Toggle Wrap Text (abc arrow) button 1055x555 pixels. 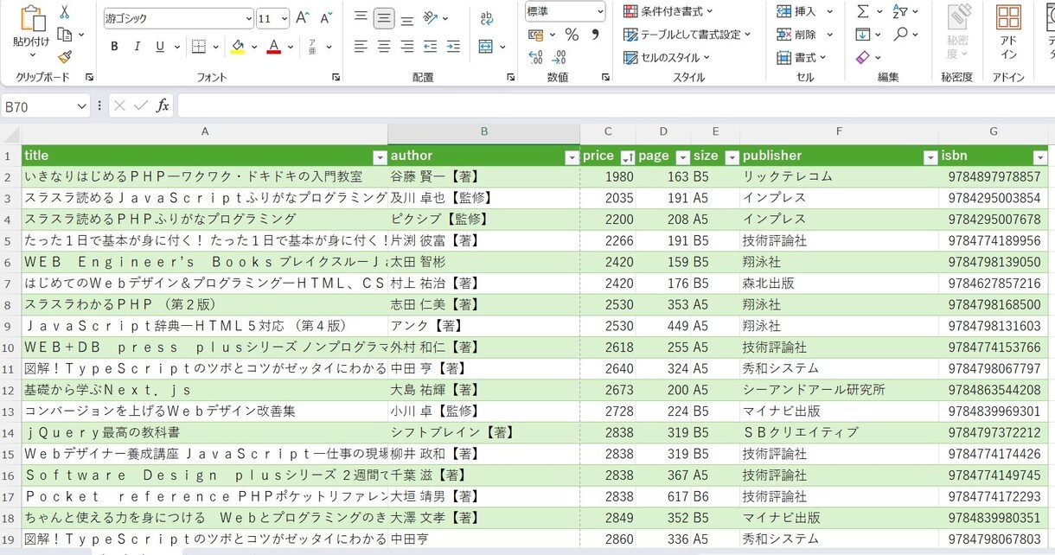pos(486,18)
